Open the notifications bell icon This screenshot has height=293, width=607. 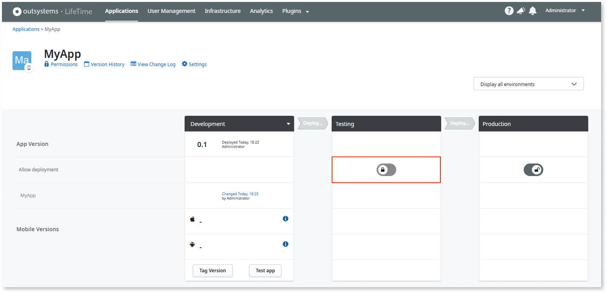coord(533,11)
